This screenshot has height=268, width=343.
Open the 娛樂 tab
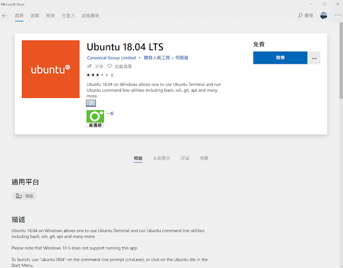click(x=50, y=16)
